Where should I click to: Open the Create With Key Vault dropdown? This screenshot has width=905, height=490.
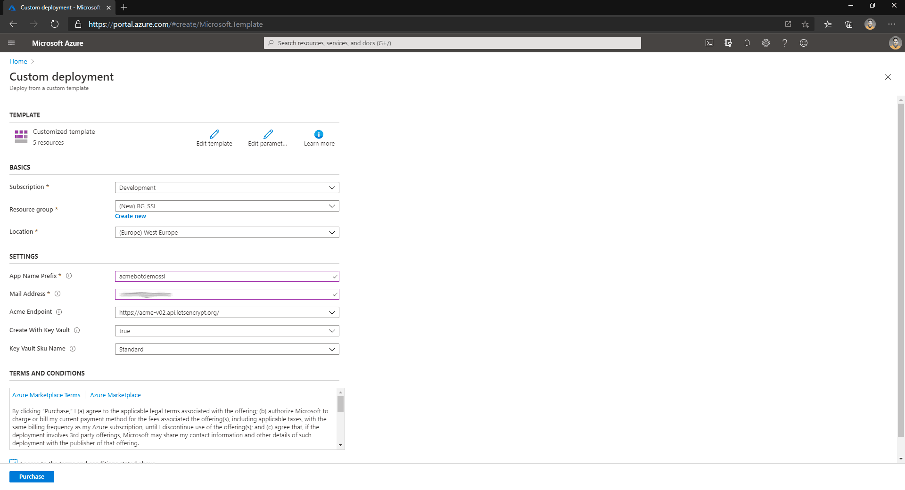point(227,331)
